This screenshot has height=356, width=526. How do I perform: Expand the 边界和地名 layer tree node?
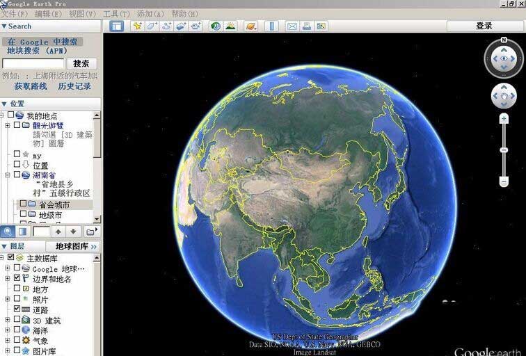click(x=7, y=278)
